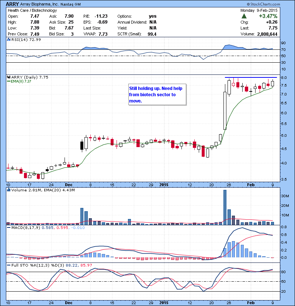Click the 'Volume 2.81M, EMA(20) 4.43M' label
295x306 pixels.
[x=43, y=190]
